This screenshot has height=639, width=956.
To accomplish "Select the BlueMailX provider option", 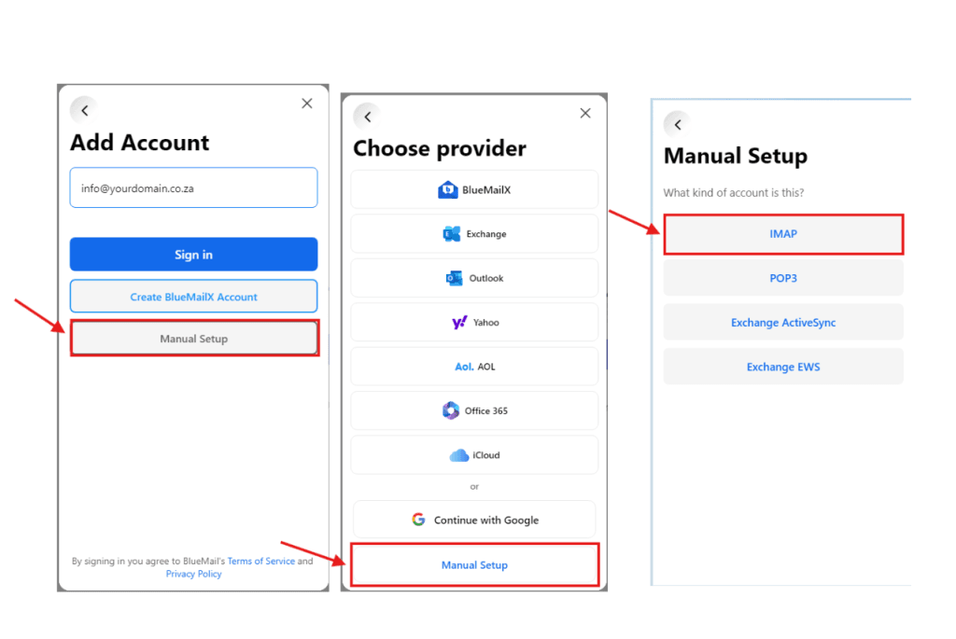I will [474, 189].
